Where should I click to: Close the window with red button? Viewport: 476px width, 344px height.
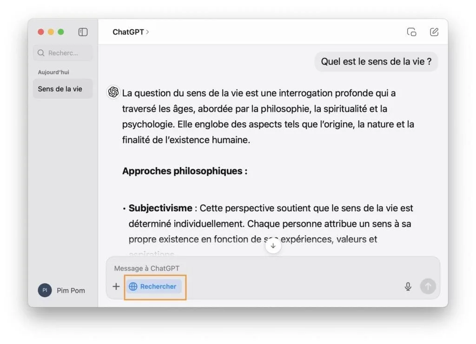coord(41,32)
